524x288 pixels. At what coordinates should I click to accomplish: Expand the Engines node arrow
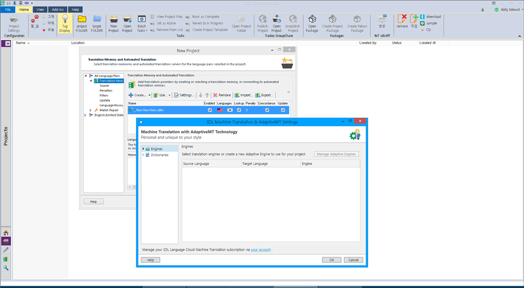pyautogui.click(x=143, y=149)
